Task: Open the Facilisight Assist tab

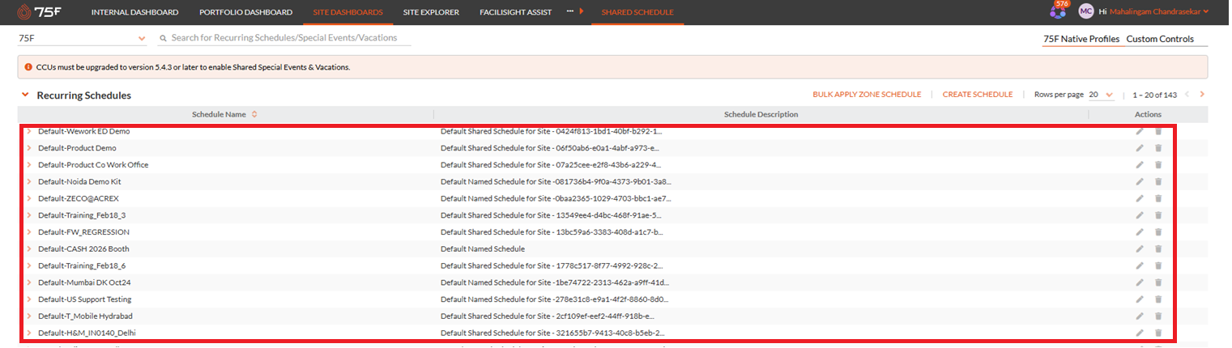Action: 516,12
